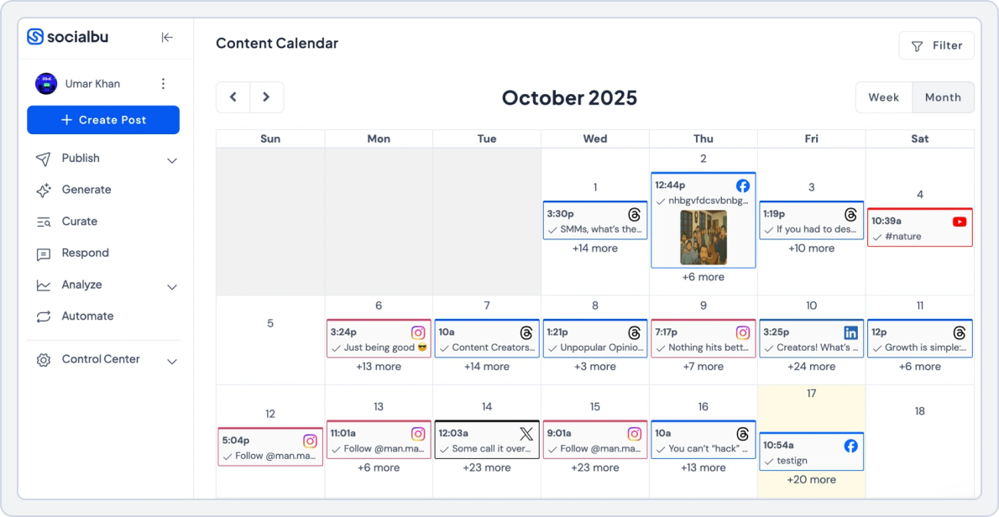Switch calendar view to Week
Image resolution: width=999 pixels, height=517 pixels.
(x=884, y=97)
